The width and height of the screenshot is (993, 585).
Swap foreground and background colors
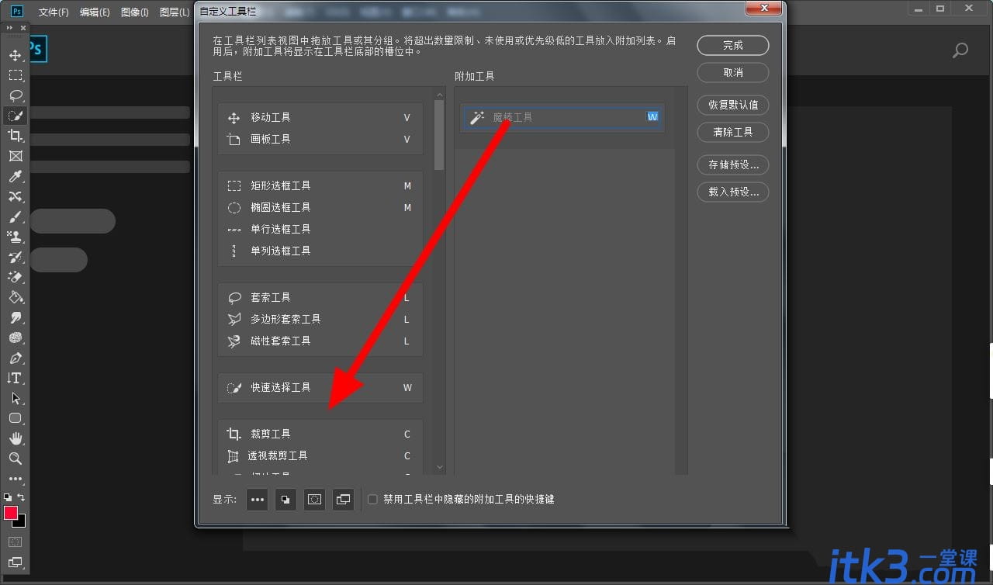[x=21, y=497]
